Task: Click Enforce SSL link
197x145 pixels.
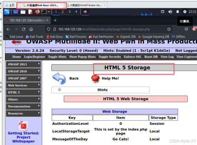Action: point(133,57)
